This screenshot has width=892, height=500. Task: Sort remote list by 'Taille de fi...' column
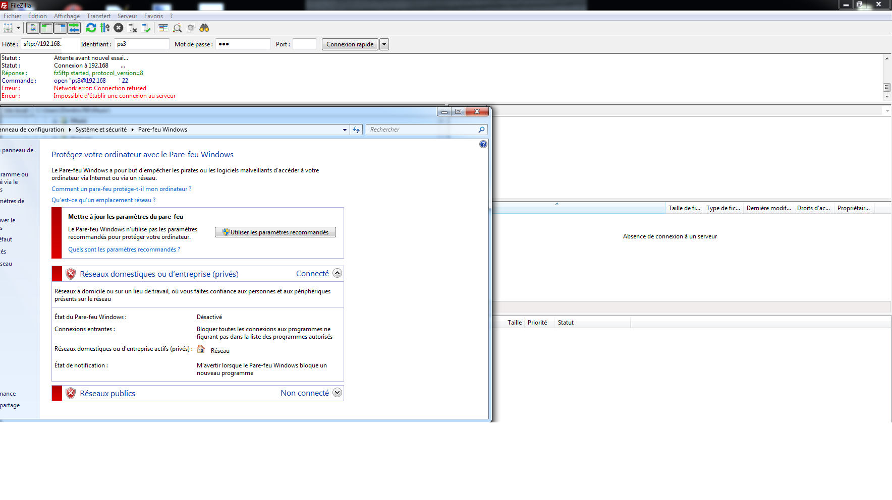coord(684,208)
